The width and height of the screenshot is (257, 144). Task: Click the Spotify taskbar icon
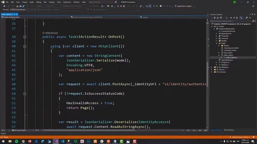(16, 141)
